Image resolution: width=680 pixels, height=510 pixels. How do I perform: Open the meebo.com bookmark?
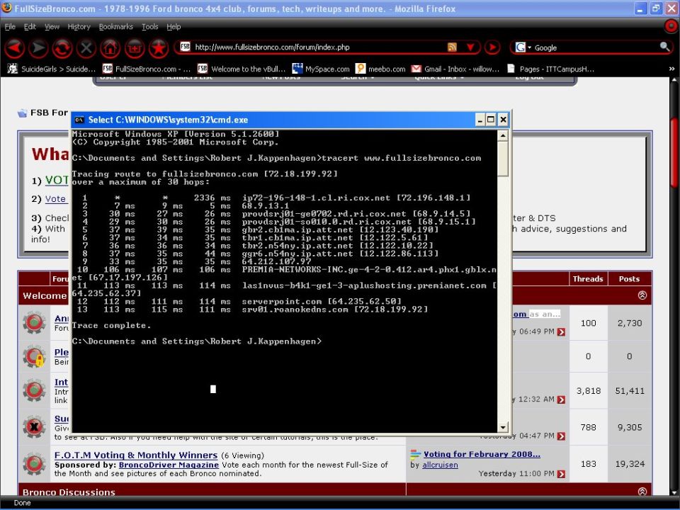380,69
